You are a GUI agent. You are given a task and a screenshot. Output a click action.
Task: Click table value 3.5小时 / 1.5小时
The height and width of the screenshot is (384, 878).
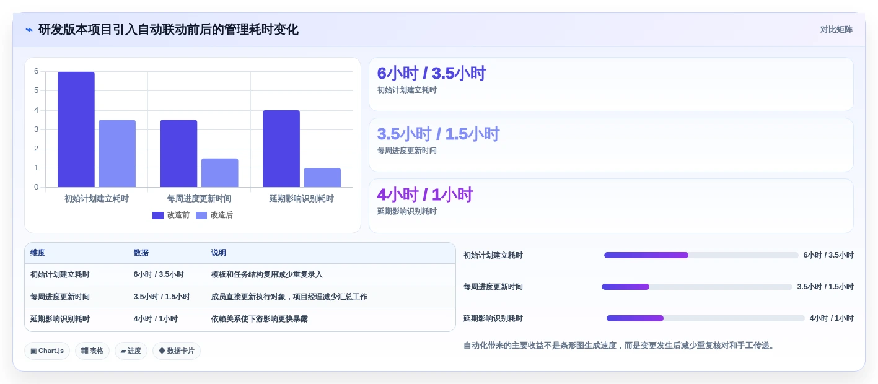[162, 297]
